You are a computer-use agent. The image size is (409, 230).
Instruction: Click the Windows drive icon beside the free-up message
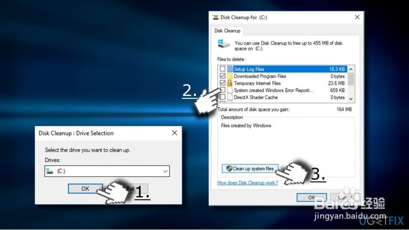[224, 44]
